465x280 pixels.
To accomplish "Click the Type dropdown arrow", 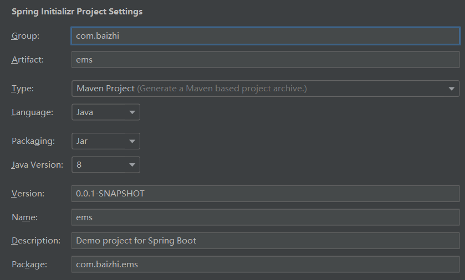I will pyautogui.click(x=452, y=89).
